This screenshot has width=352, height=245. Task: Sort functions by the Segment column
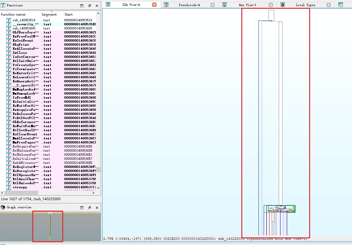pyautogui.click(x=52, y=15)
